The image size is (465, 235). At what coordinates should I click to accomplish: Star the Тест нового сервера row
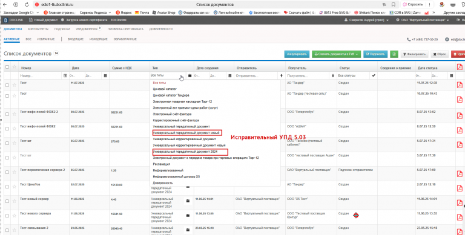(14, 216)
